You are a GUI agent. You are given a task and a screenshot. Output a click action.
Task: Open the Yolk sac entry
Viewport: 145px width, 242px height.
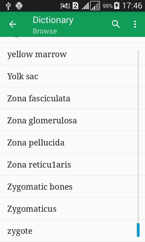(x=72, y=76)
